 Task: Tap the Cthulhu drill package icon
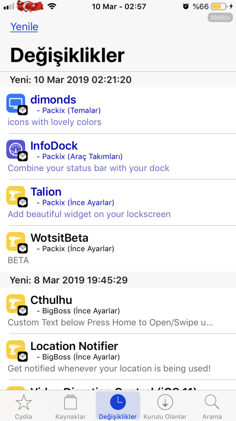[x=16, y=304]
